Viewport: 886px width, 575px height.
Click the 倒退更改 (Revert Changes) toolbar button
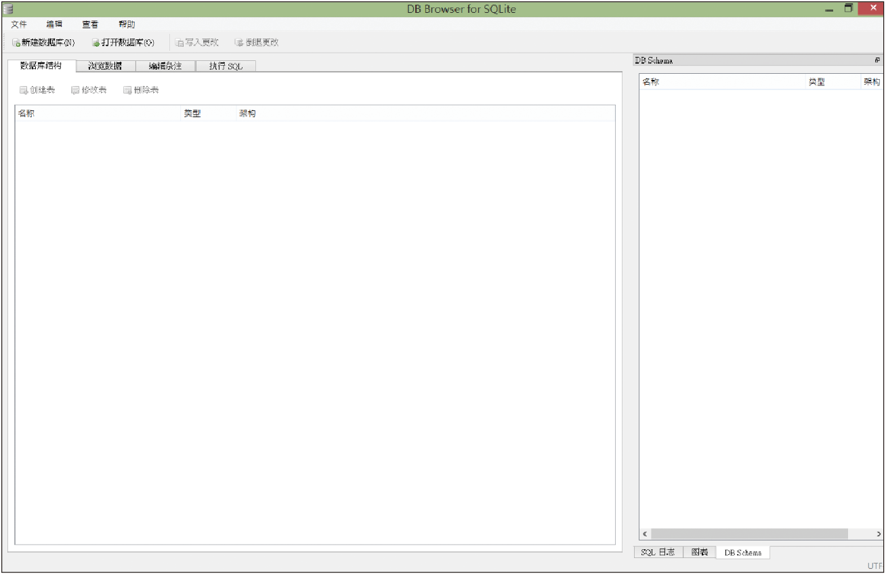pos(257,43)
